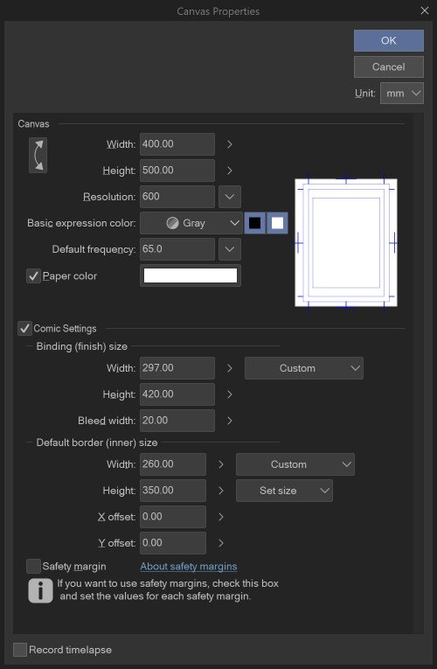Open About safety margins link
437x669 pixels.
tap(189, 567)
